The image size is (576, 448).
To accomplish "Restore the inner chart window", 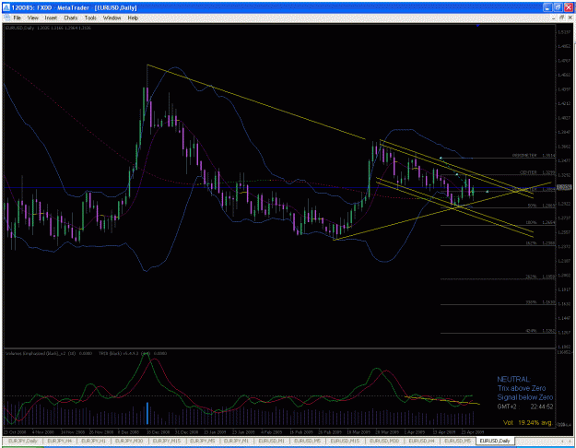I will pyautogui.click(x=561, y=18).
